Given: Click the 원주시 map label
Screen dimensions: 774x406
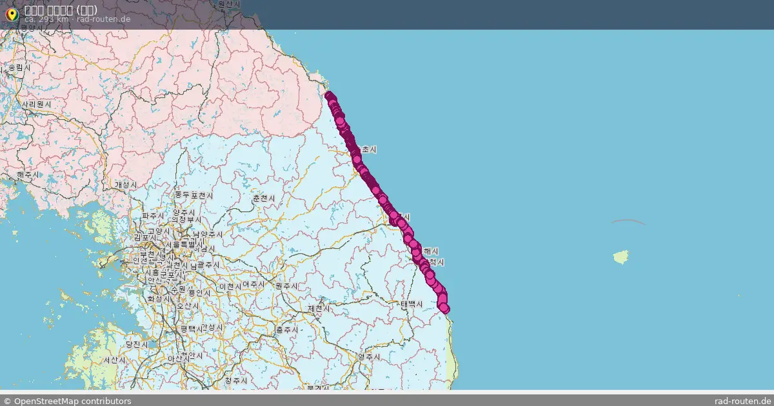Looking at the screenshot, I should coord(286,286).
